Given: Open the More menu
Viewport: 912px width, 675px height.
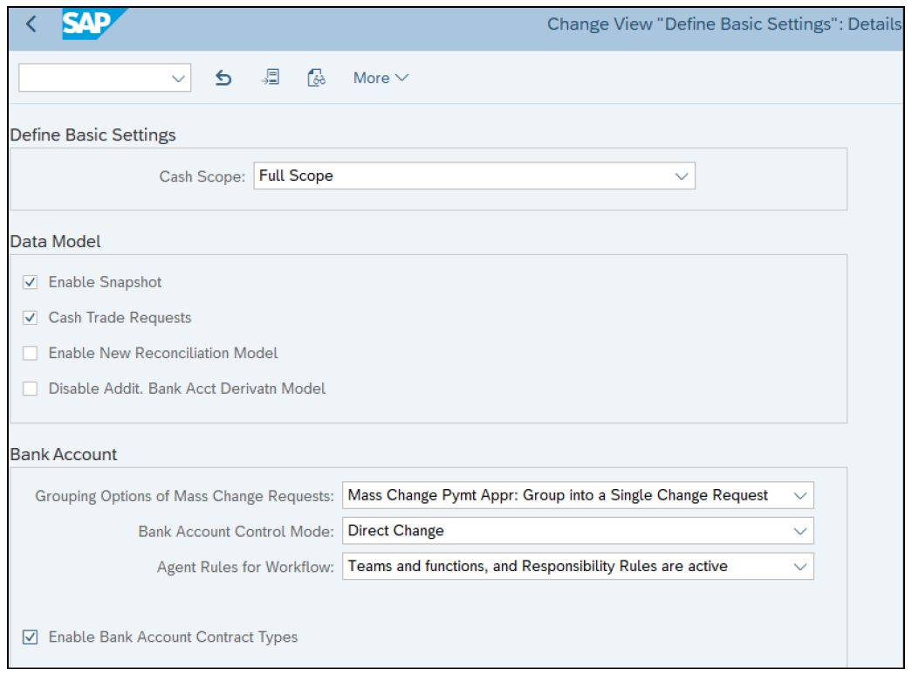Looking at the screenshot, I should [381, 78].
